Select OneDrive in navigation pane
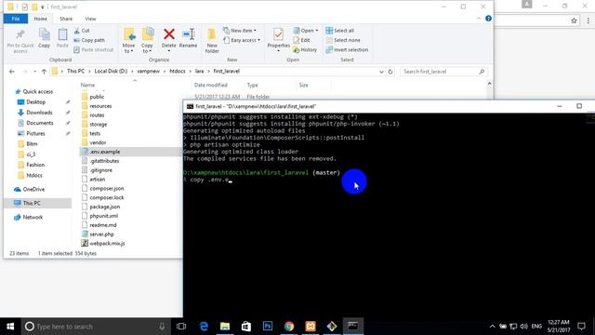 [x=29, y=189]
